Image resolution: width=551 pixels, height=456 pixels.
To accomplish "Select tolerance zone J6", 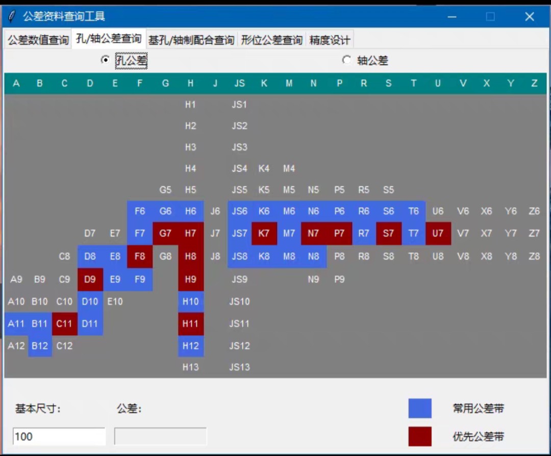I will coord(215,211).
